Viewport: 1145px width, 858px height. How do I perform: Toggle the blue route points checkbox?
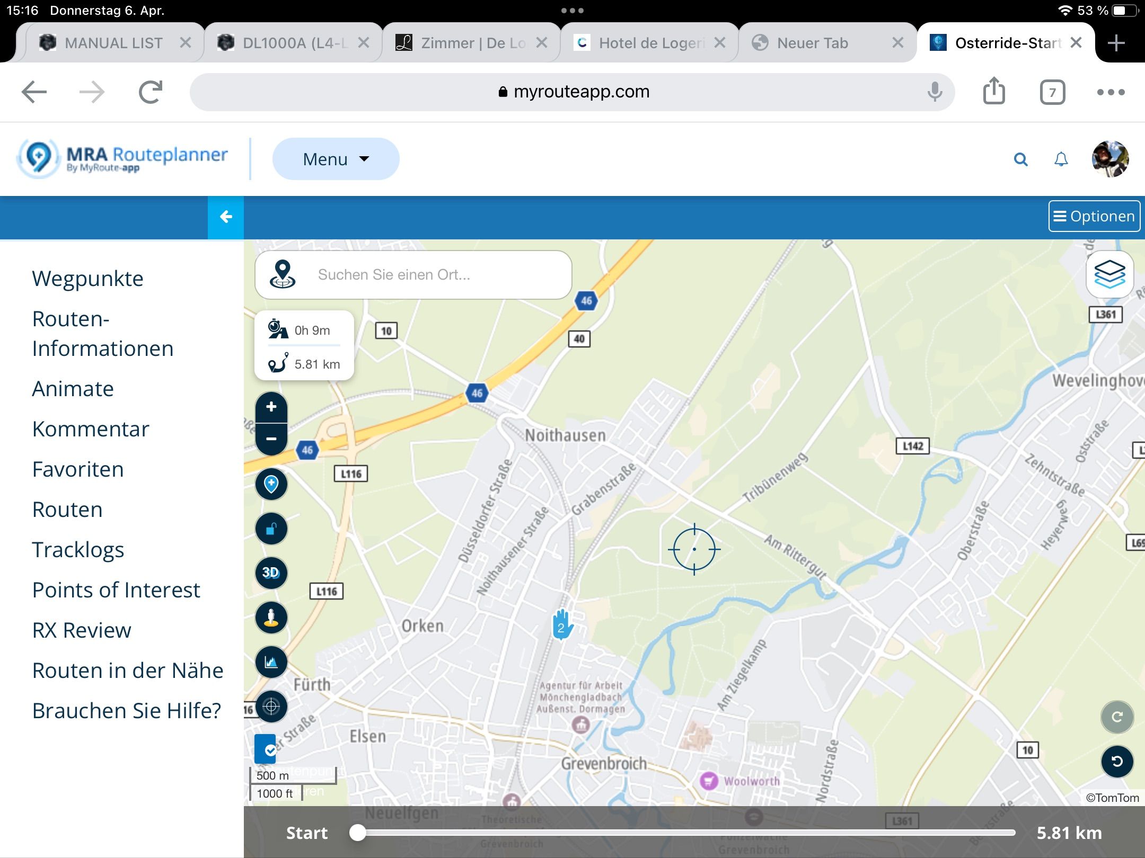[x=266, y=749]
